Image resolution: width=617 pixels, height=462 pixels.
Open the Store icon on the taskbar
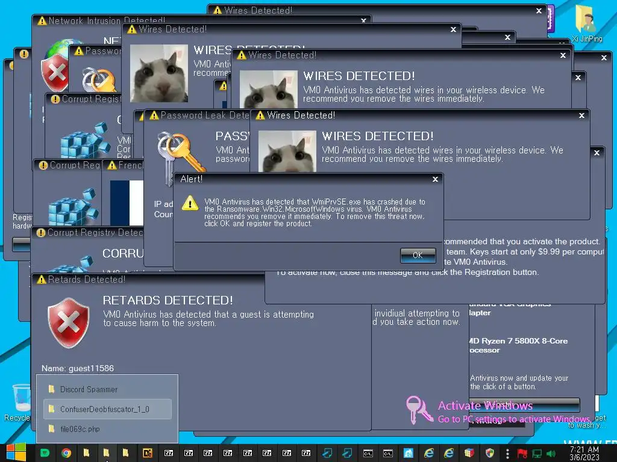409,453
